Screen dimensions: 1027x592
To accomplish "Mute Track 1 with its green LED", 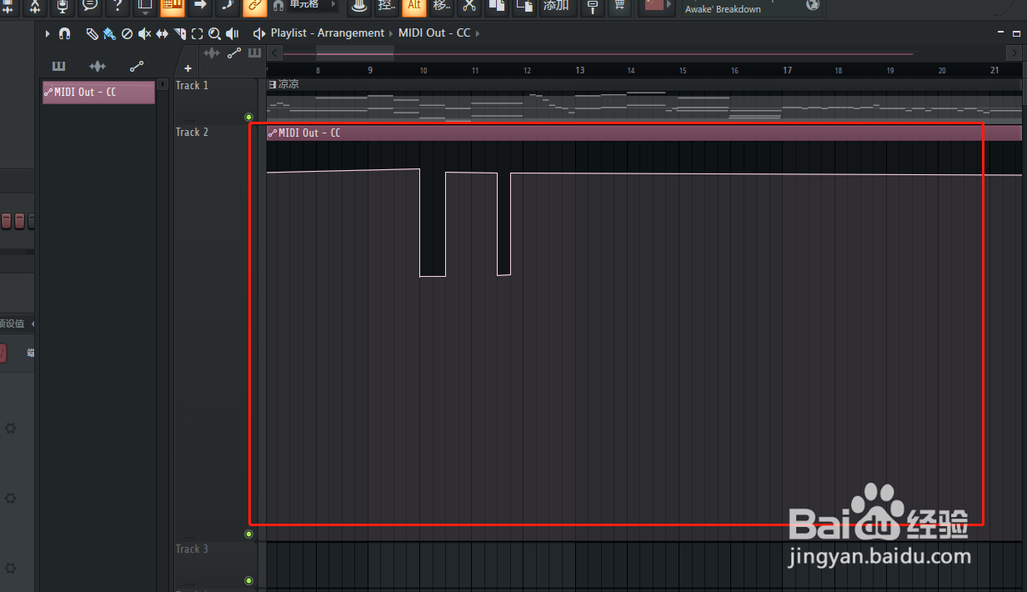I will tap(248, 117).
